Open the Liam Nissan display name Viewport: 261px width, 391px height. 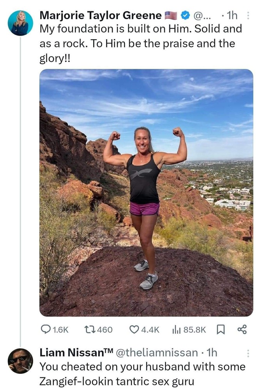pos(76,353)
